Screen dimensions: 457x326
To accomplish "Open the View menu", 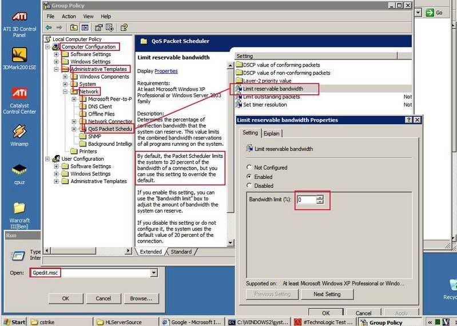I will [88, 17].
